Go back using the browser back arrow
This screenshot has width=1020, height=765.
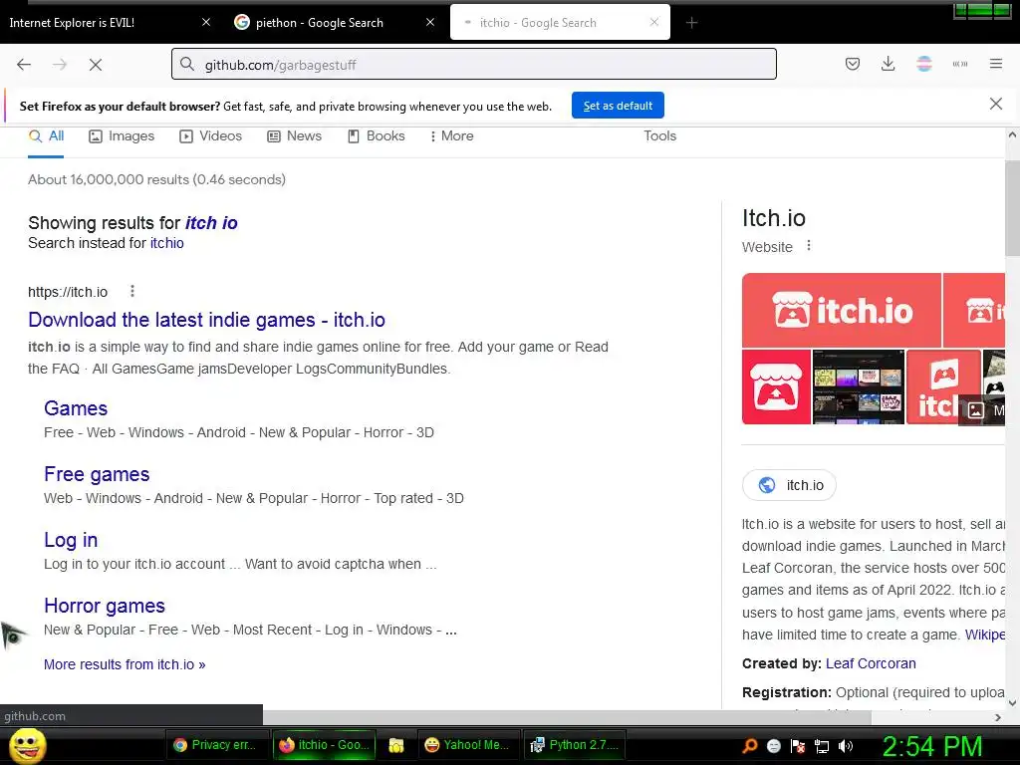(x=24, y=65)
